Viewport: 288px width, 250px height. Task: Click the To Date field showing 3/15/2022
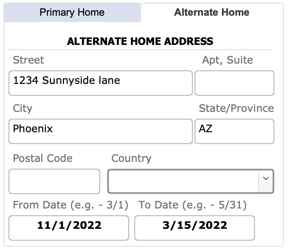[x=195, y=228]
